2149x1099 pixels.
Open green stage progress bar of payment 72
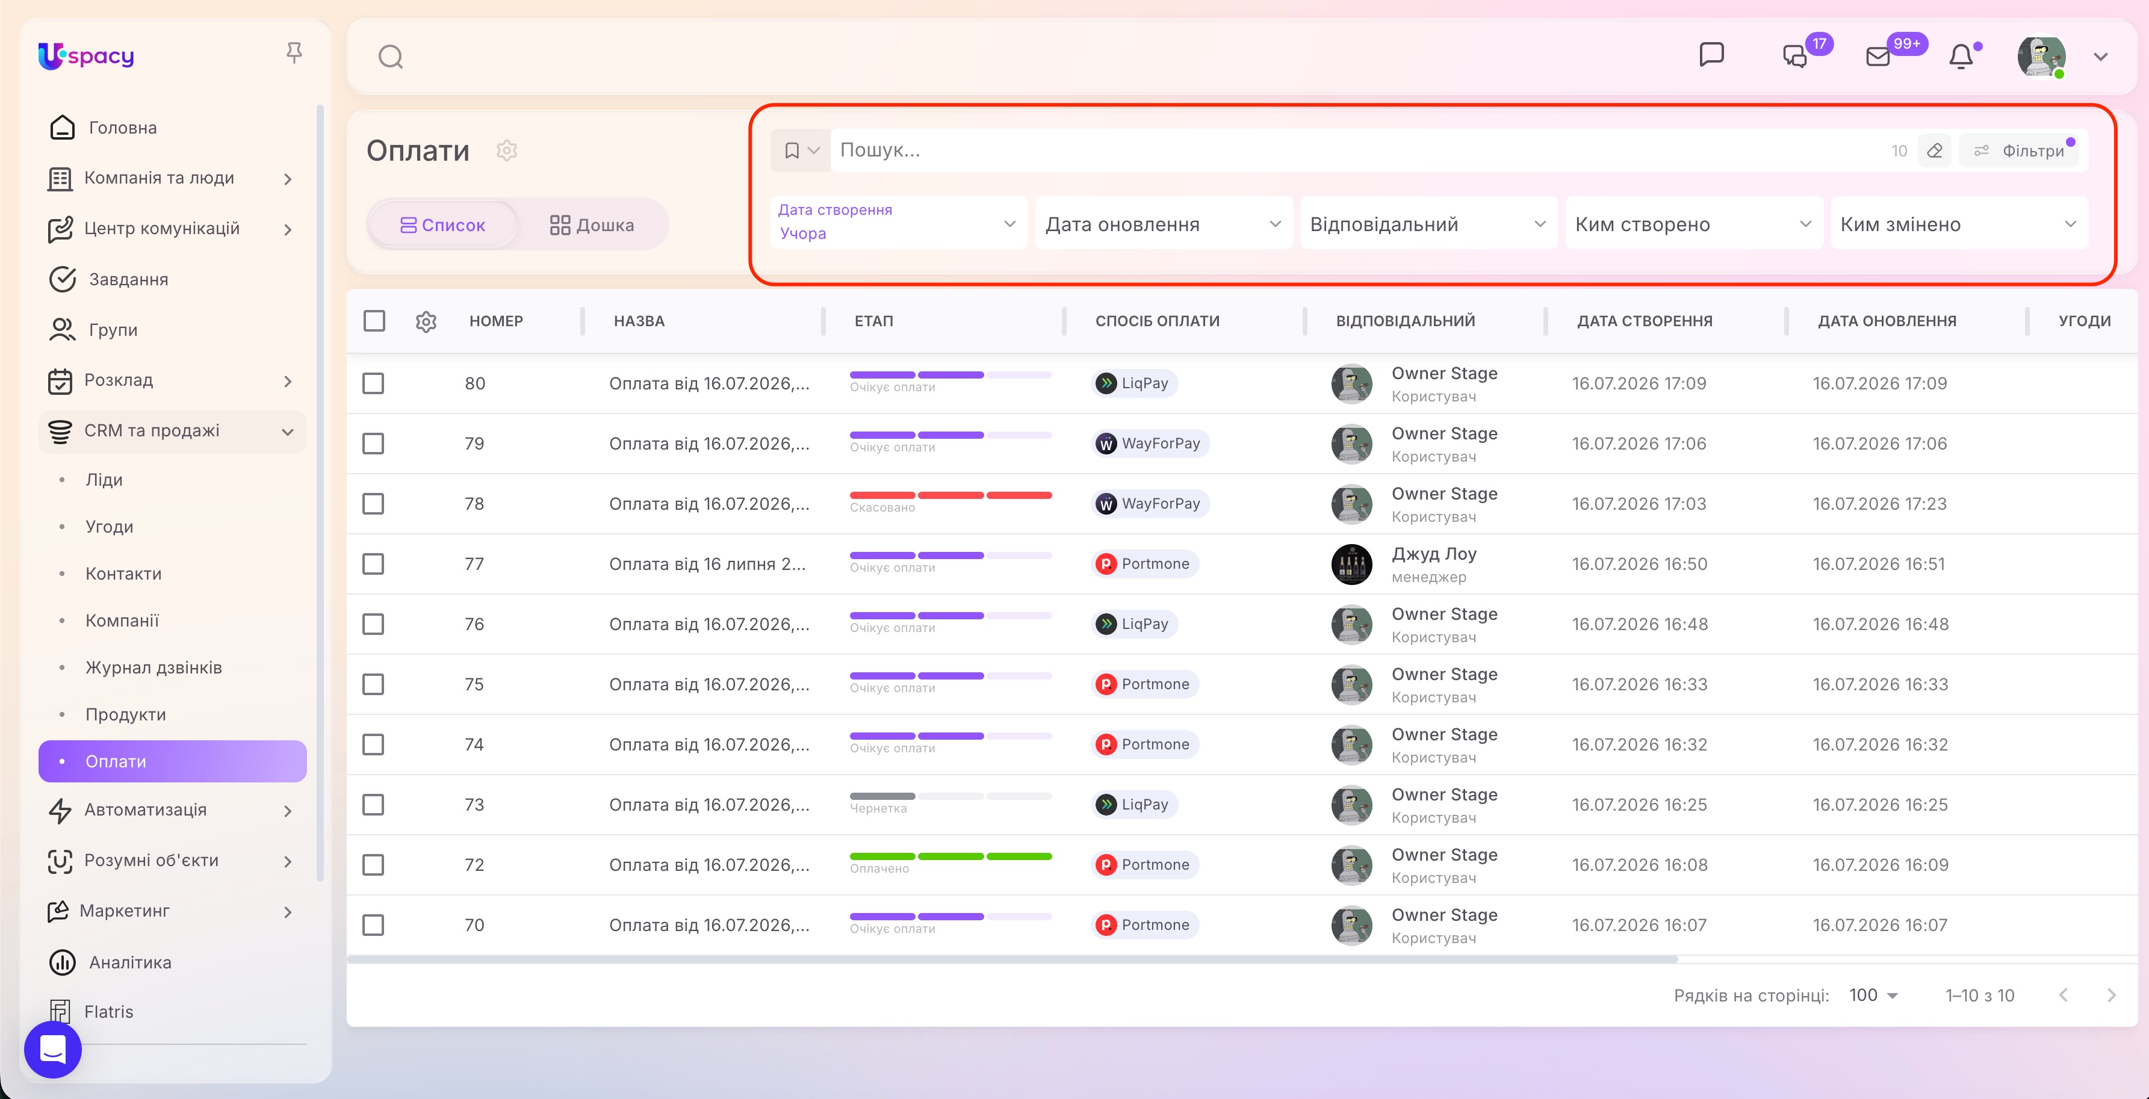950,857
